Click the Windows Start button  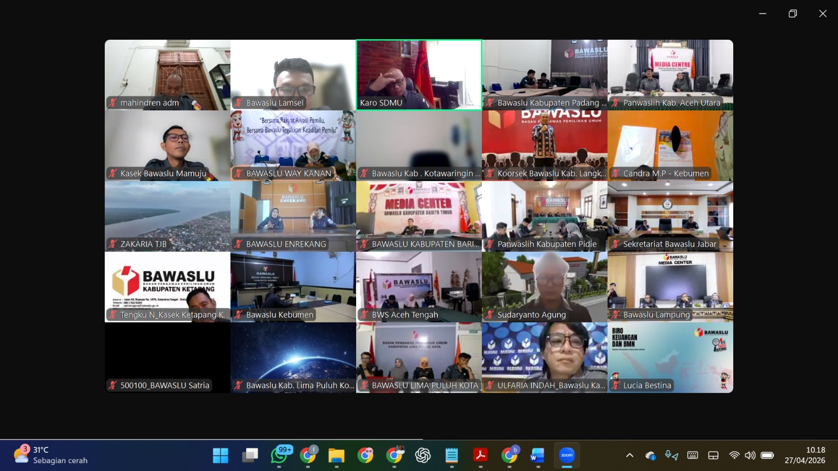tap(220, 455)
